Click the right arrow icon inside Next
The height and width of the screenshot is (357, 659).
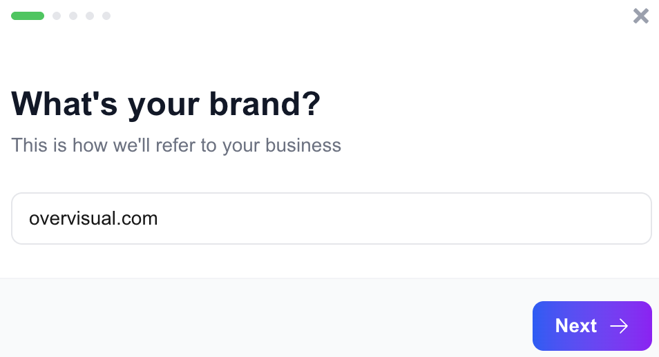619,326
